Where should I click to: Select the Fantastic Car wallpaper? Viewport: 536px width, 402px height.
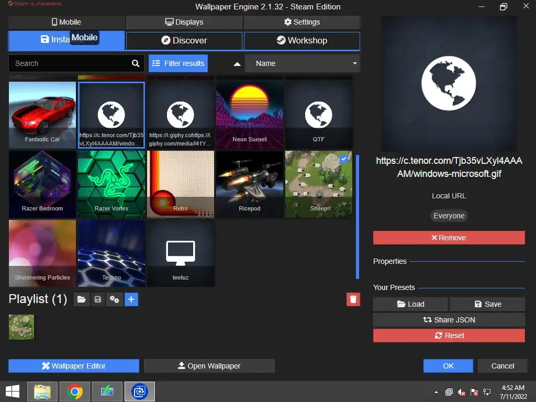[x=42, y=115]
